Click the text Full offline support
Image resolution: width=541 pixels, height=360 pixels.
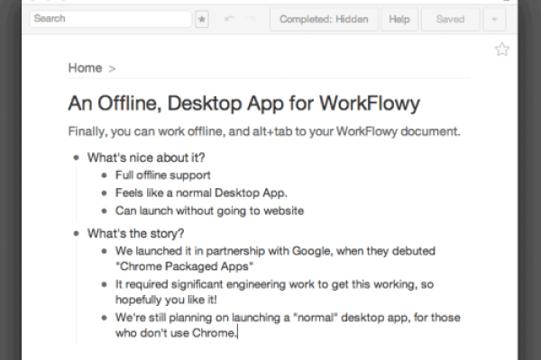point(163,175)
